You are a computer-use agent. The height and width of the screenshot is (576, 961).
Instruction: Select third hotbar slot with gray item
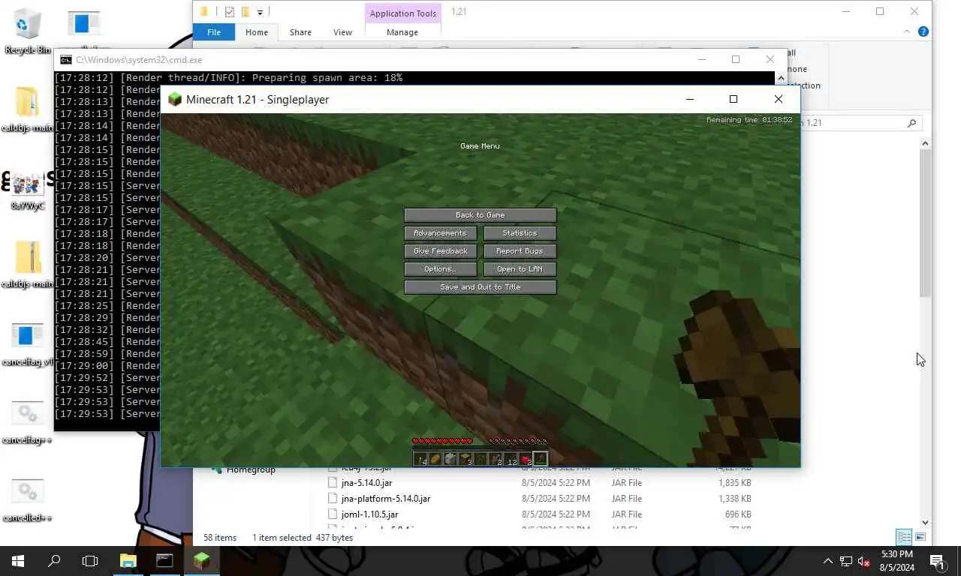[450, 459]
